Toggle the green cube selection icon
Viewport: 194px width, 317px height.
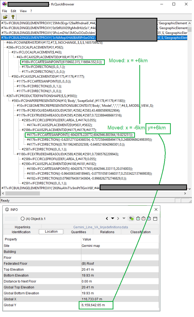coord(131,219)
